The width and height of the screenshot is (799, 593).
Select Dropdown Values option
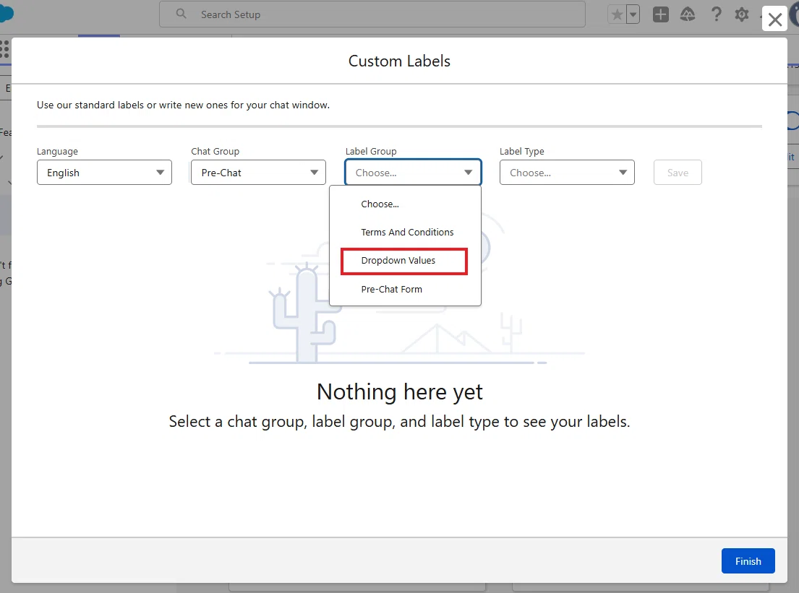(404, 261)
